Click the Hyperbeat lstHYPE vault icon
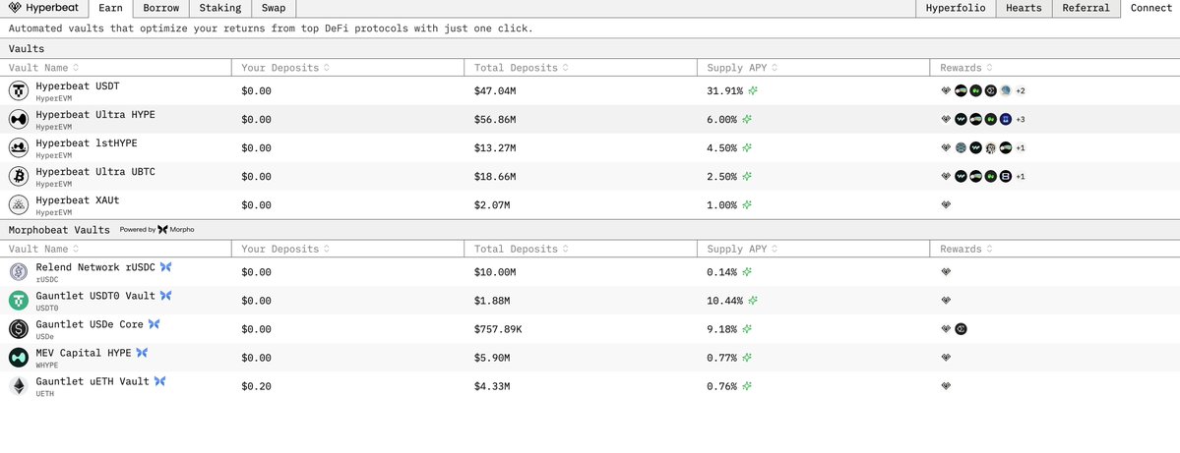This screenshot has width=1180, height=453. tap(18, 148)
